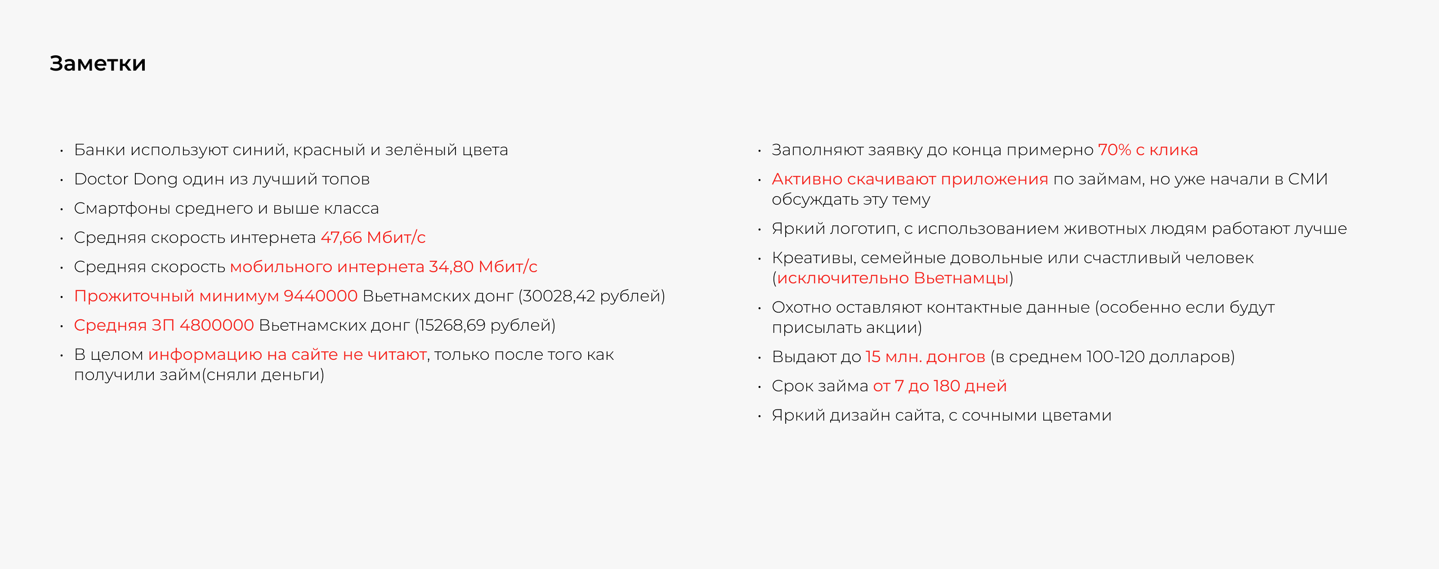The width and height of the screenshot is (1439, 569).
Task: Click the line about banks' blue, red, green colors
Action: click(x=290, y=150)
